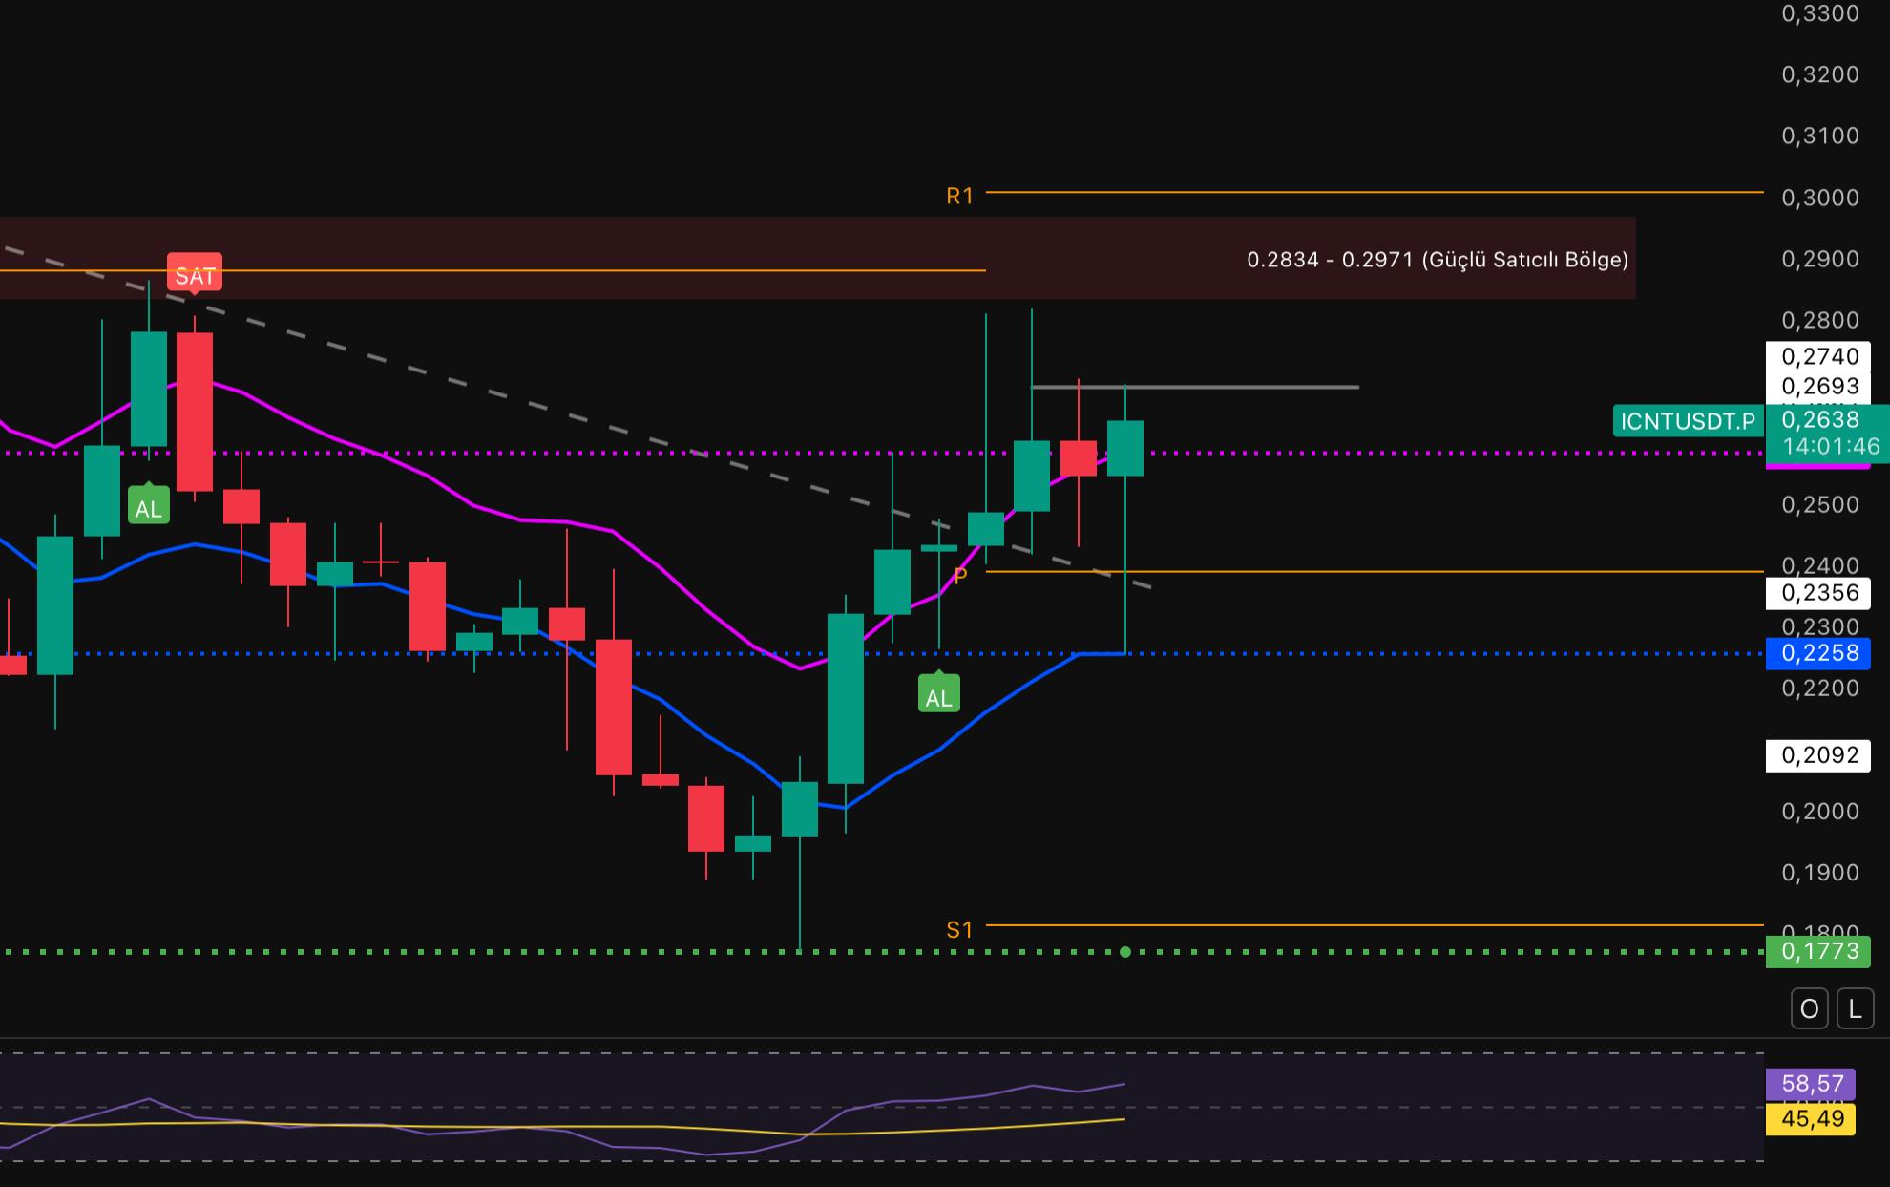Select the orange P pivot label

point(960,575)
